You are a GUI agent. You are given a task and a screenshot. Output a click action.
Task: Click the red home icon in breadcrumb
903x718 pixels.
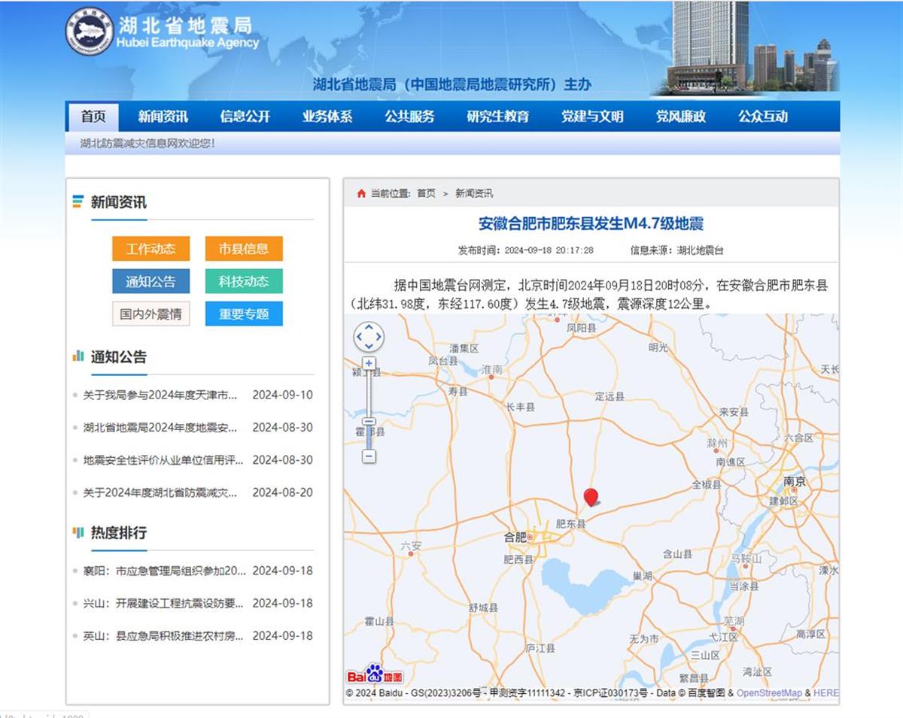tap(361, 193)
